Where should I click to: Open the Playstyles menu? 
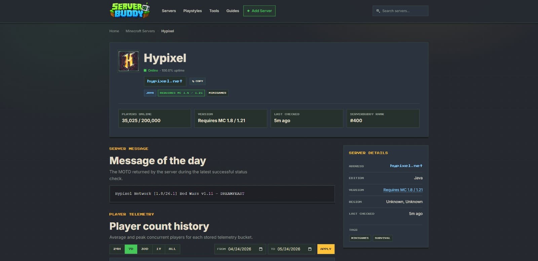coord(193,11)
